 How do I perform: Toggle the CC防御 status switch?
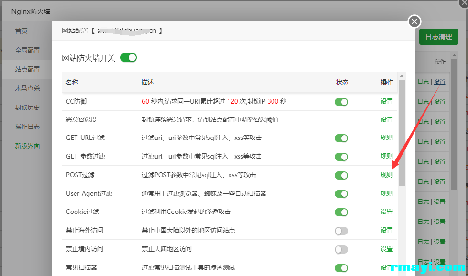tap(341, 102)
